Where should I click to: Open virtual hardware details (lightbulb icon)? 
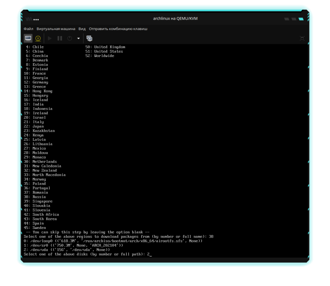click(38, 38)
